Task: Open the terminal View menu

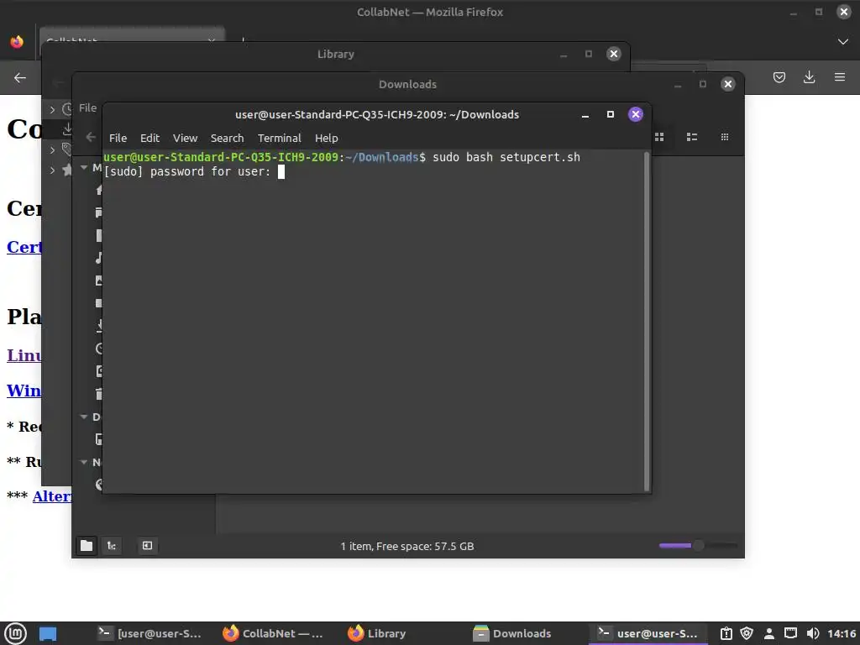Action: tap(185, 139)
